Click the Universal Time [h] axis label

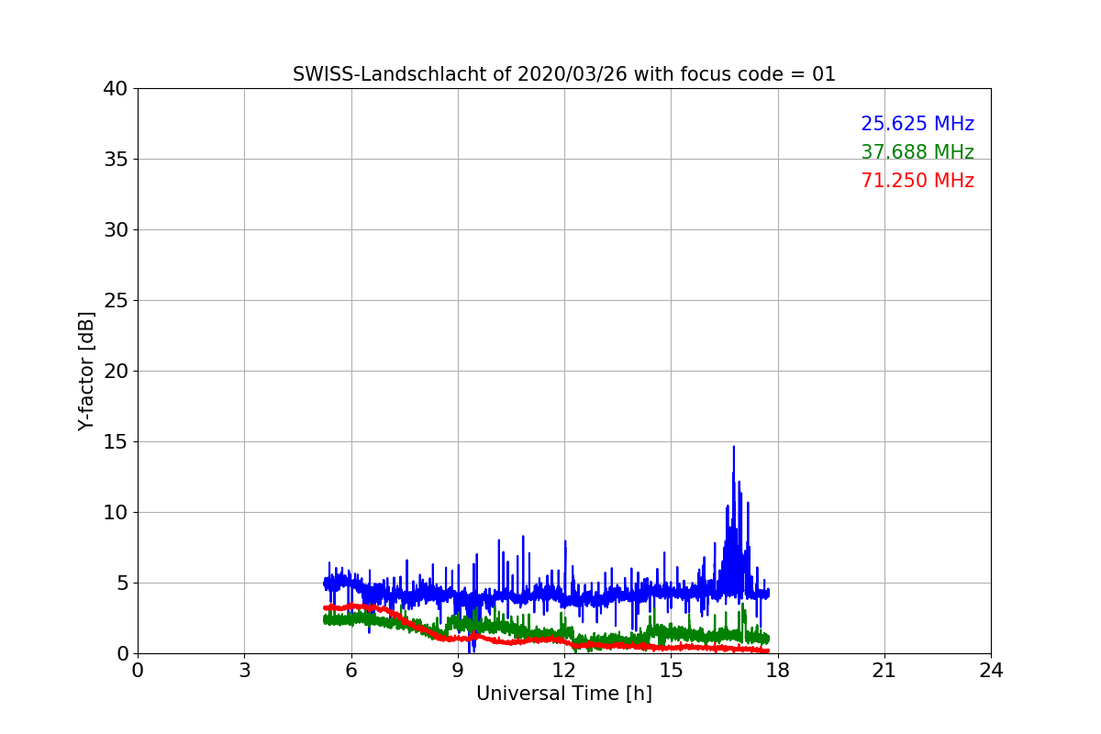pyautogui.click(x=564, y=694)
